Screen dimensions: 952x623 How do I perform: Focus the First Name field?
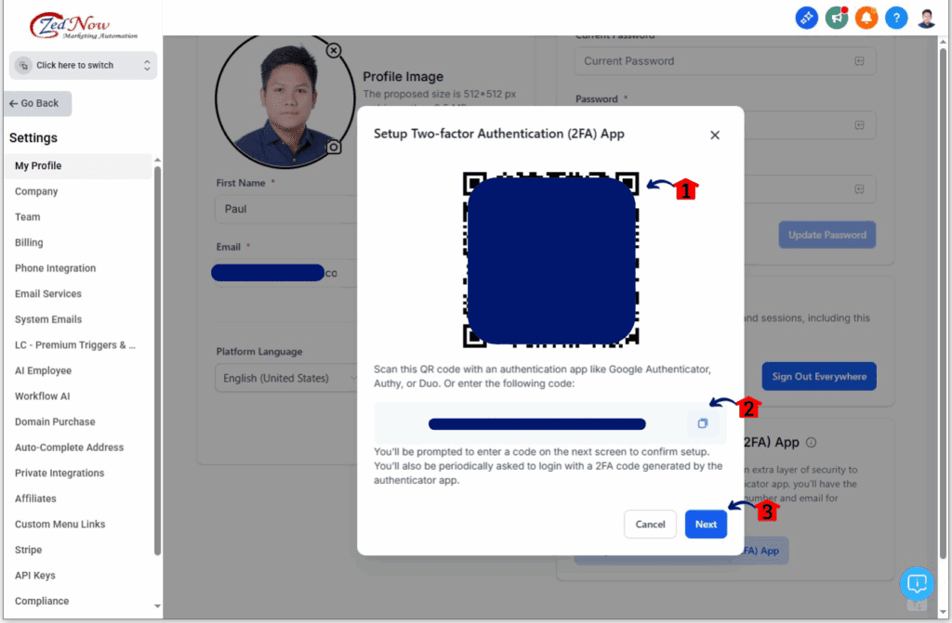click(286, 209)
